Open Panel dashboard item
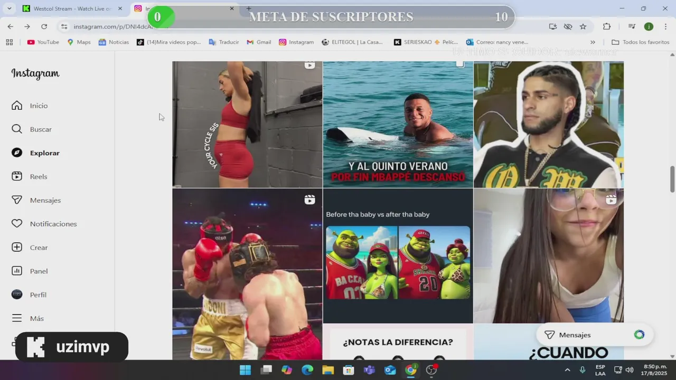 30,271
